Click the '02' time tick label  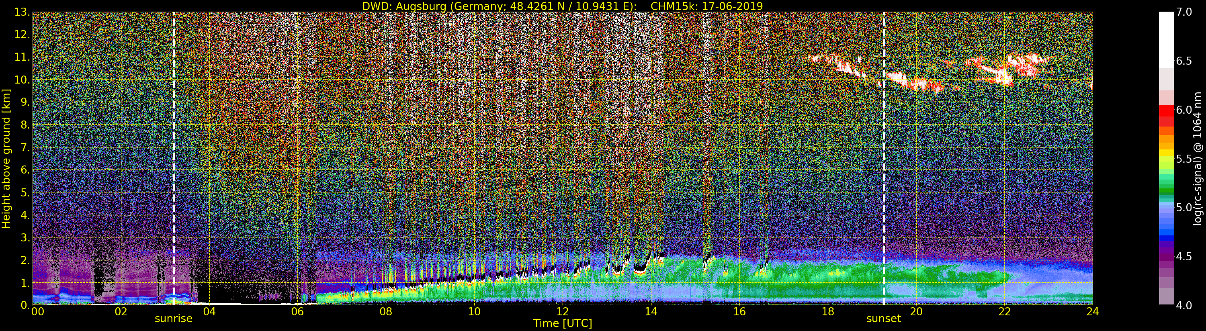point(121,312)
